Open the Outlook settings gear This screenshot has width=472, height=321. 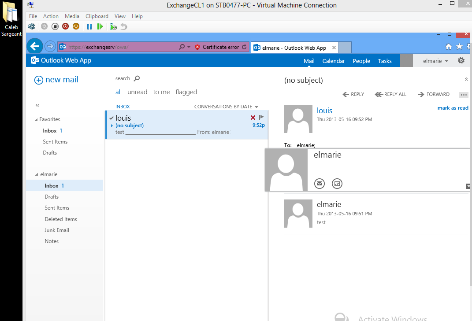coord(461,60)
